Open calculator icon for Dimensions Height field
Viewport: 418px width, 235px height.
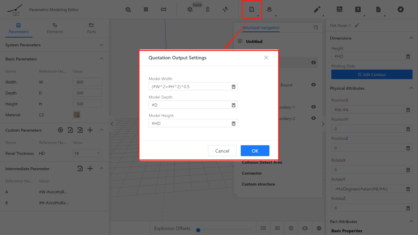(x=408, y=56)
